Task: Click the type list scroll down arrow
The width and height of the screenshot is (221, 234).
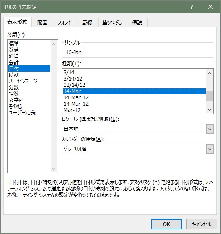Action: coord(210,110)
